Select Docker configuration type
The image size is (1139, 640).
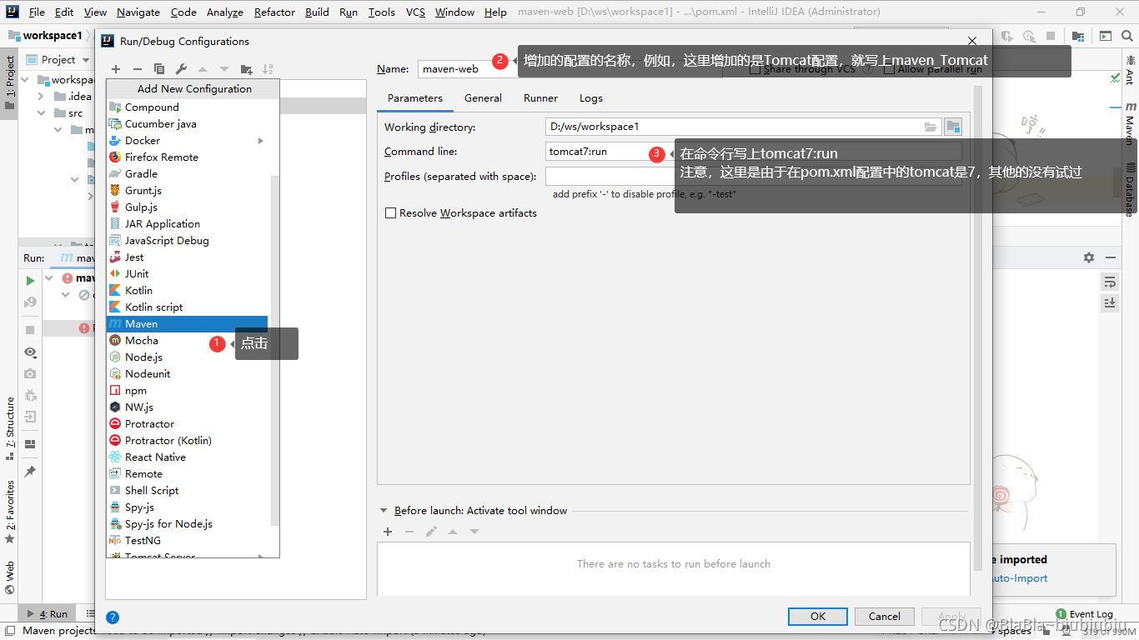click(187, 140)
